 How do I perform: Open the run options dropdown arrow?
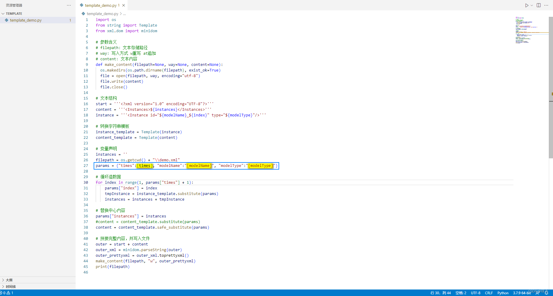coord(532,5)
